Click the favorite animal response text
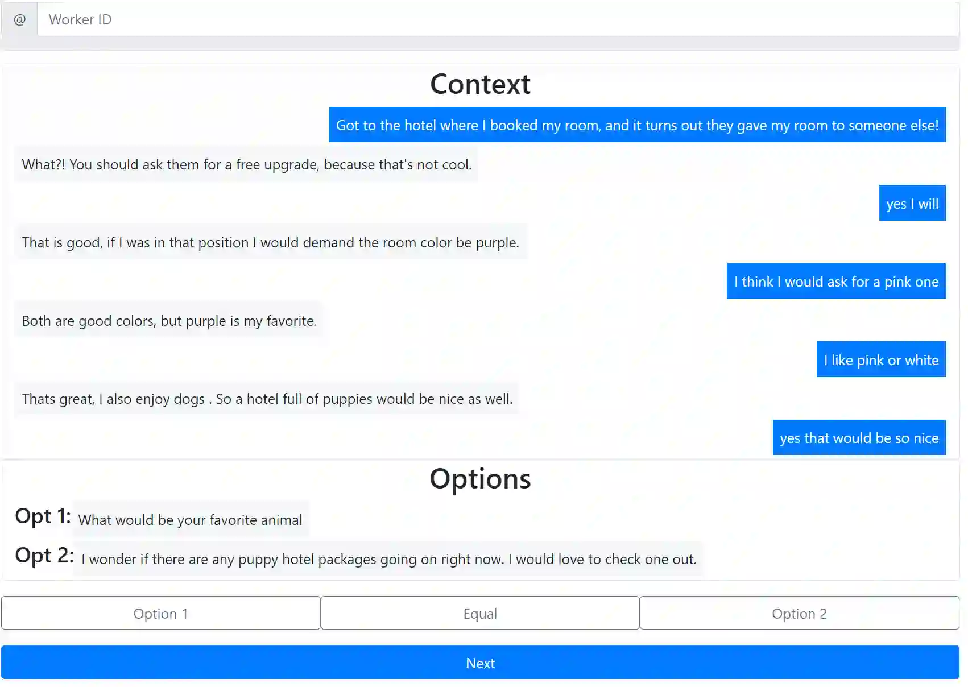Image resolution: width=968 pixels, height=687 pixels. pos(190,520)
